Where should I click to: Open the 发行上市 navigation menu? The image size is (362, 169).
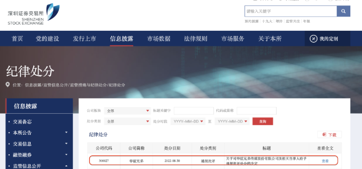click(x=84, y=38)
